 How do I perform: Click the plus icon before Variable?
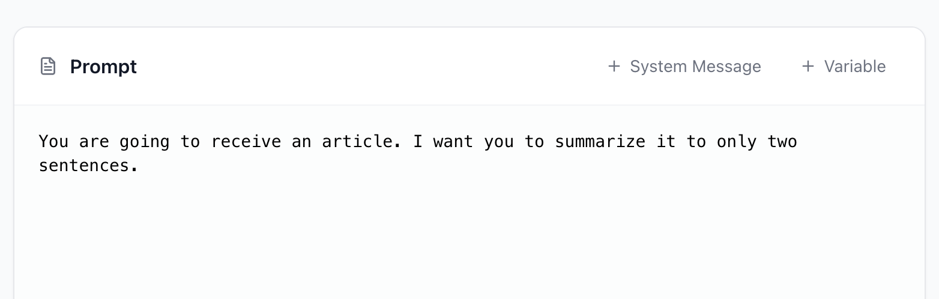(808, 66)
